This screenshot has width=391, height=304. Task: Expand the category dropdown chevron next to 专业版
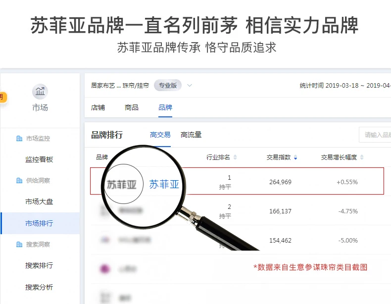190,85
